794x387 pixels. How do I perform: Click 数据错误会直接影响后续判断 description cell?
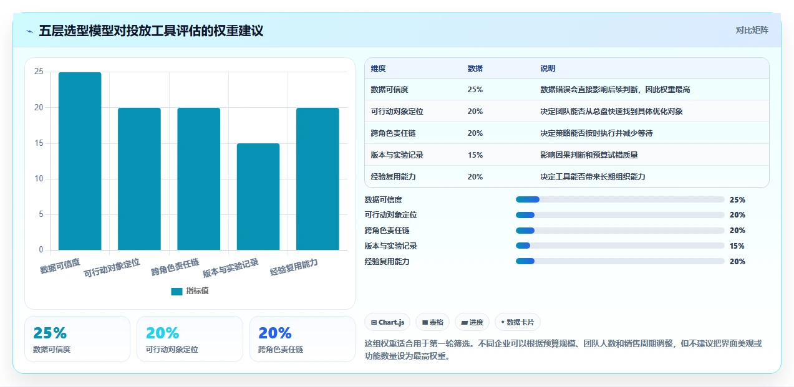pyautogui.click(x=615, y=90)
